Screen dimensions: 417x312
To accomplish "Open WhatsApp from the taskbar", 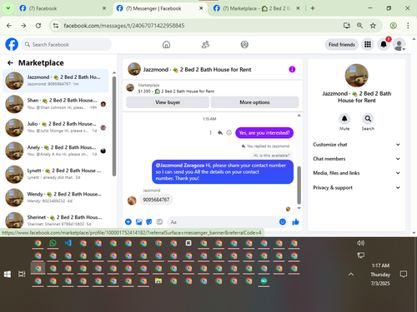I will (x=53, y=243).
